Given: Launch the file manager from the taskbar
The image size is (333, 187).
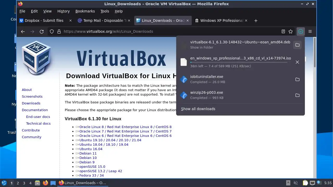Looking at the screenshot, I should pyautogui.click(x=37, y=183).
